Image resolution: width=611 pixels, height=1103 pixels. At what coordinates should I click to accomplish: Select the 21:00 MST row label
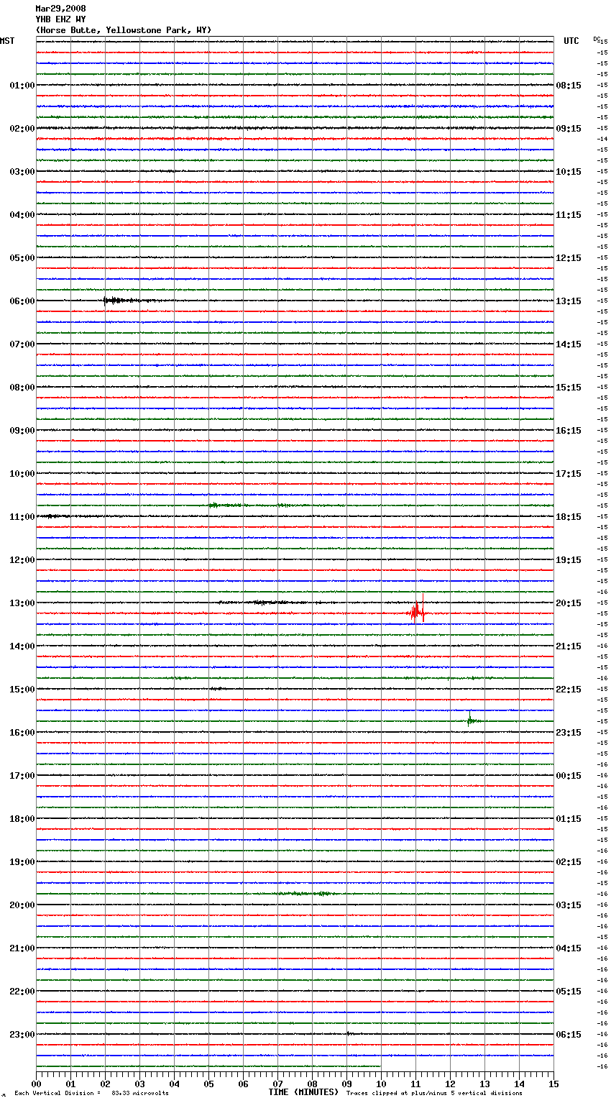coord(22,948)
